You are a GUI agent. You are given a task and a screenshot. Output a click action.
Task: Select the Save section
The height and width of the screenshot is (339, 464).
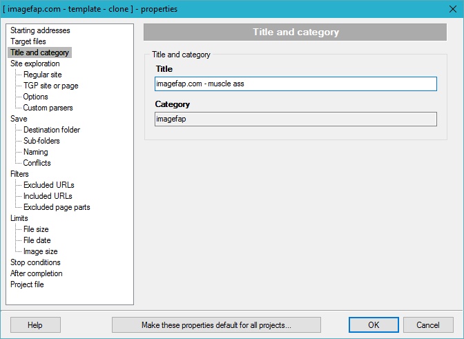click(x=19, y=119)
